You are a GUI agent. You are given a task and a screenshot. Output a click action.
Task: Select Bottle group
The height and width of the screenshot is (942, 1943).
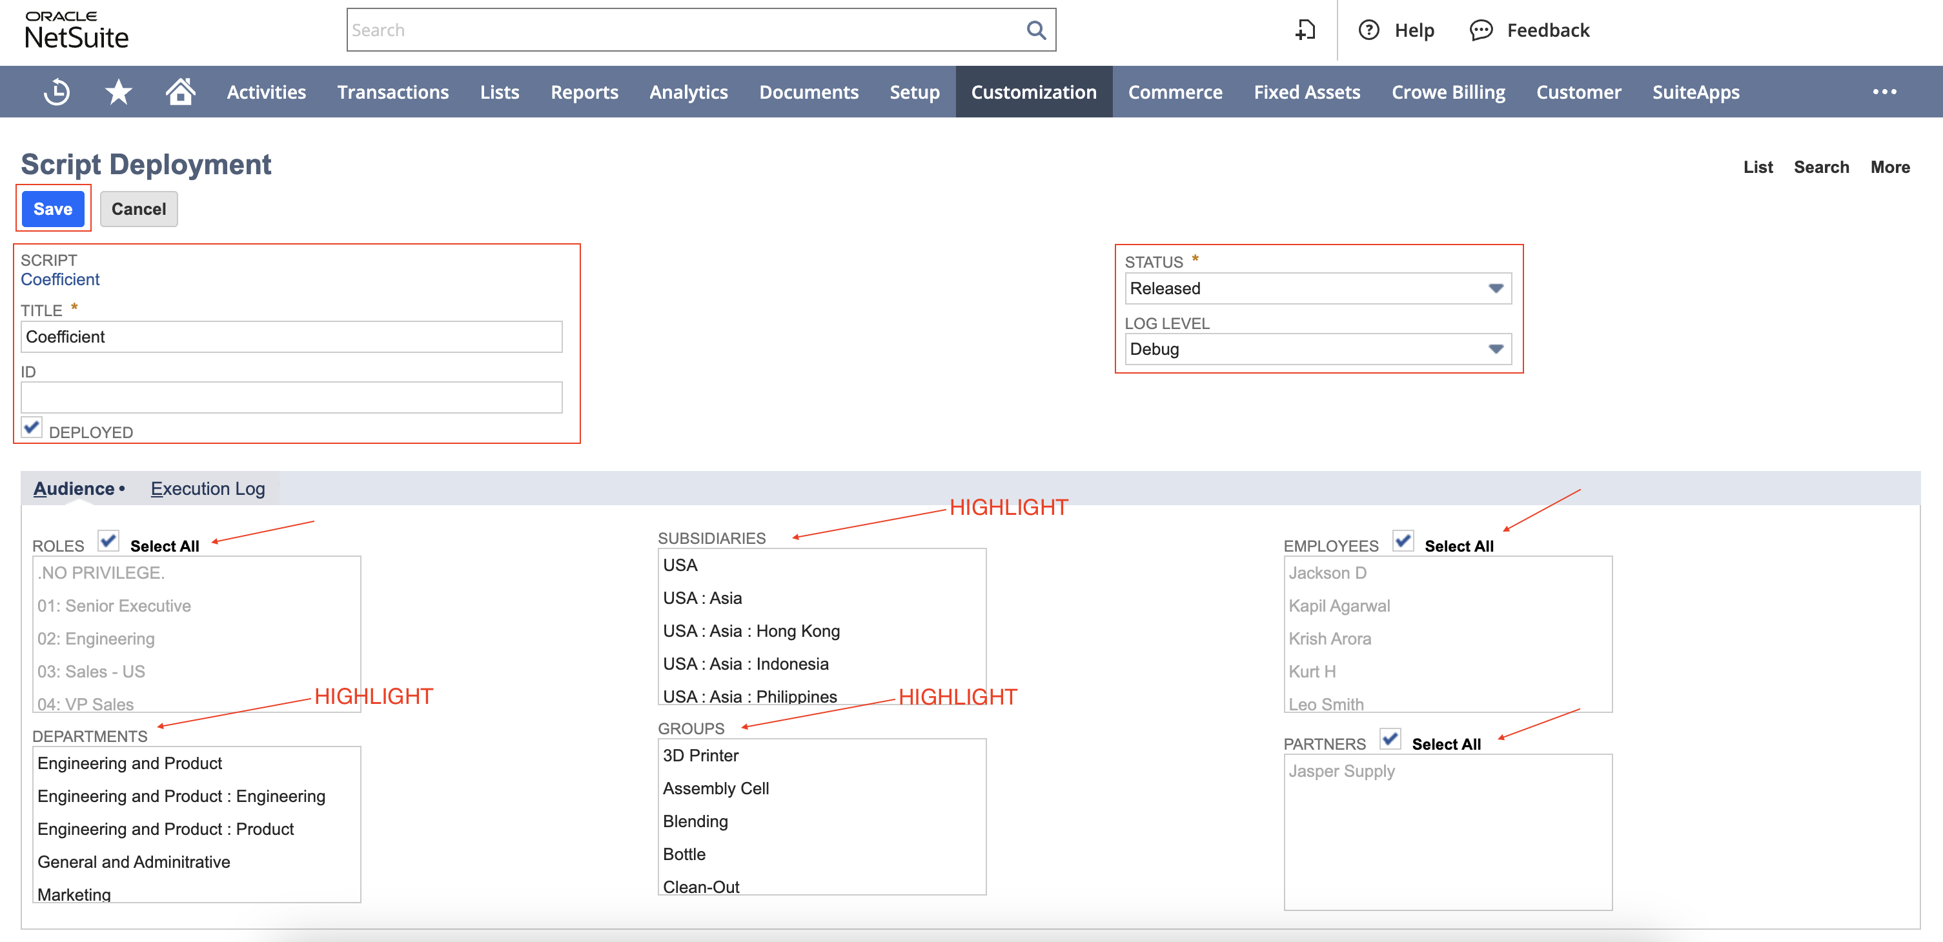(x=821, y=854)
